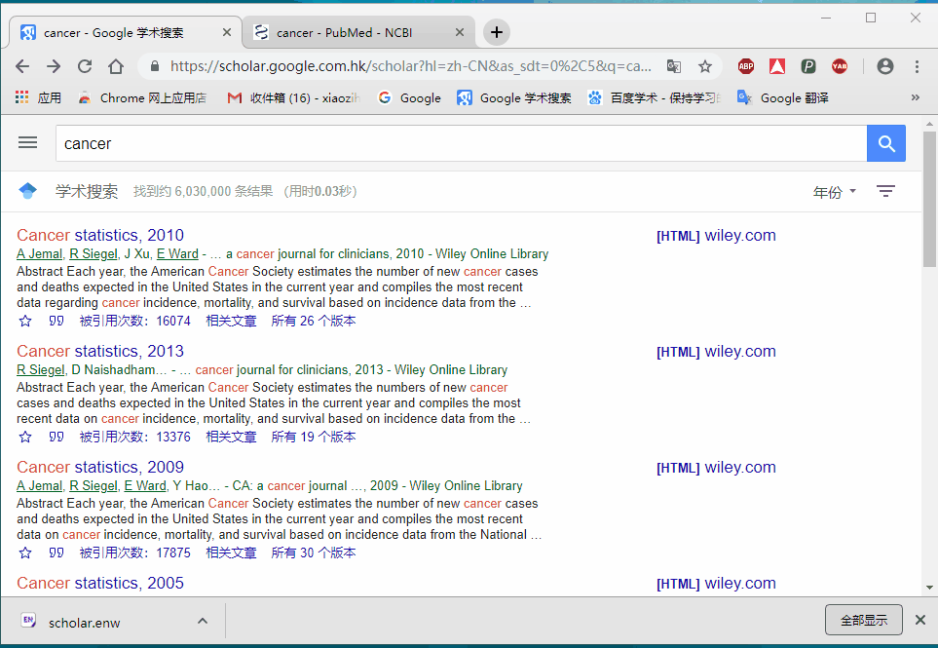Cite 'Cancer statistics, 2010' via quote icon
This screenshot has width=938, height=648.
point(56,322)
